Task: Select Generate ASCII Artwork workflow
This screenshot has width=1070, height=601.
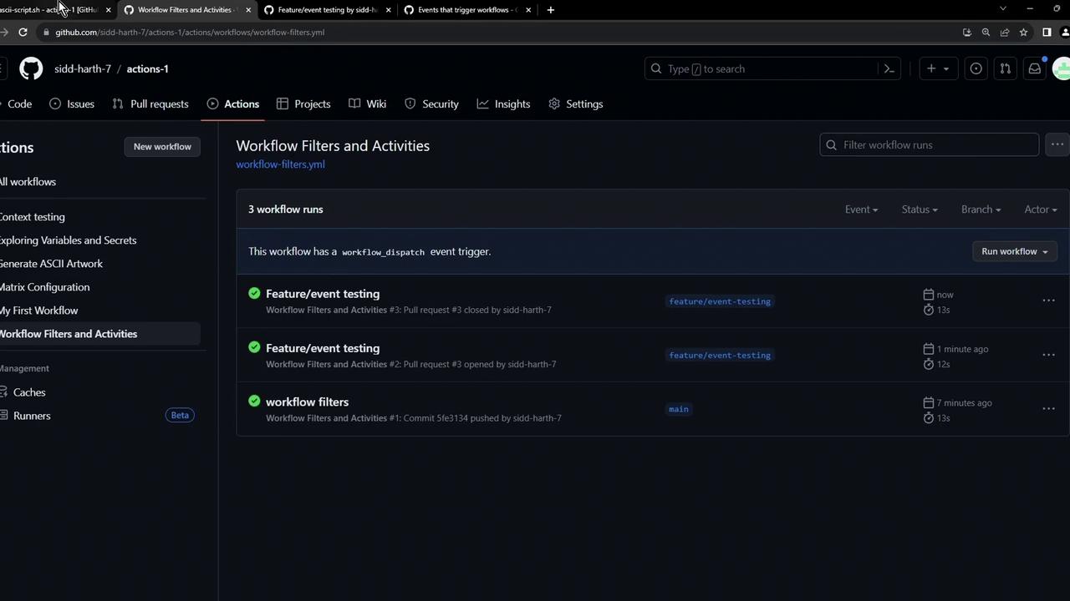Action: pyautogui.click(x=51, y=263)
